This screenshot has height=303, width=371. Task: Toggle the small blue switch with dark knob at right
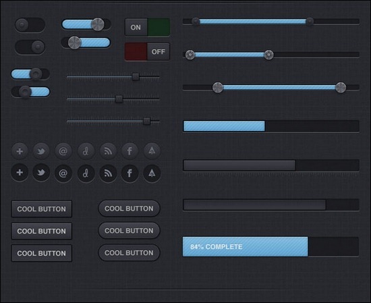[x=30, y=74]
